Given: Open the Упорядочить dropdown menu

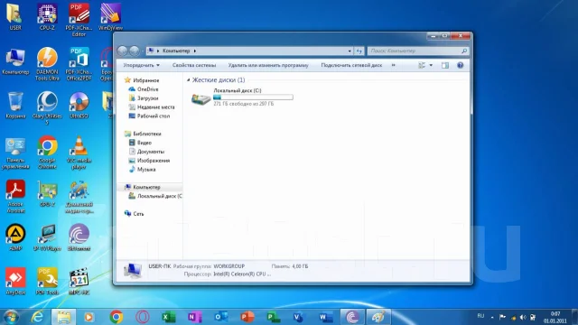Looking at the screenshot, I should pyautogui.click(x=141, y=65).
